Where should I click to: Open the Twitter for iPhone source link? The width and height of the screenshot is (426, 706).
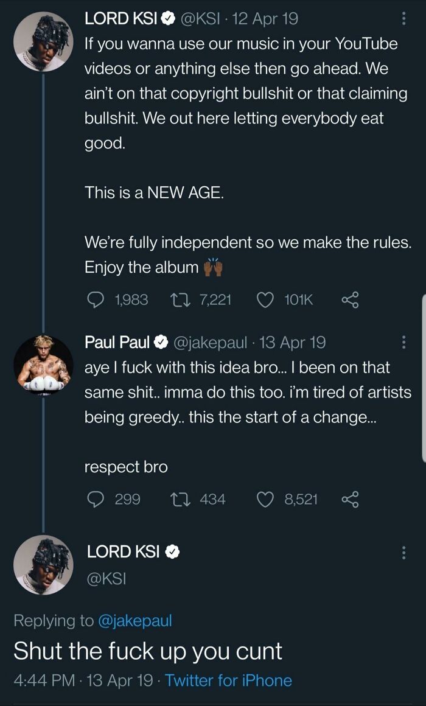pyautogui.click(x=228, y=680)
